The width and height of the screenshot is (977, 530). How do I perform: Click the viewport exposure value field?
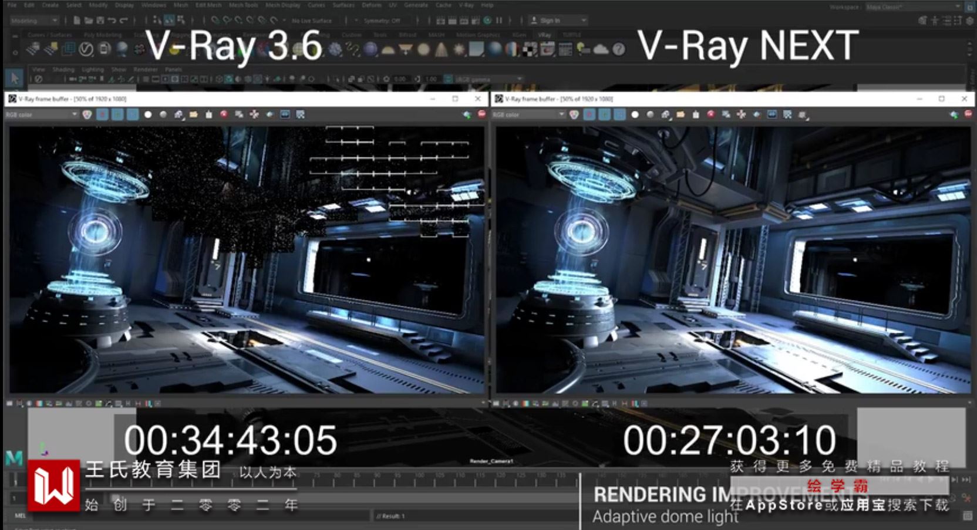click(x=400, y=79)
